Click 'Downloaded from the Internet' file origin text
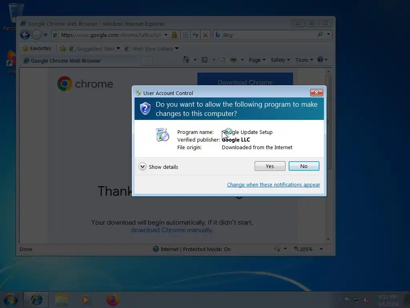Image resolution: width=410 pixels, height=308 pixels. pyautogui.click(x=257, y=148)
